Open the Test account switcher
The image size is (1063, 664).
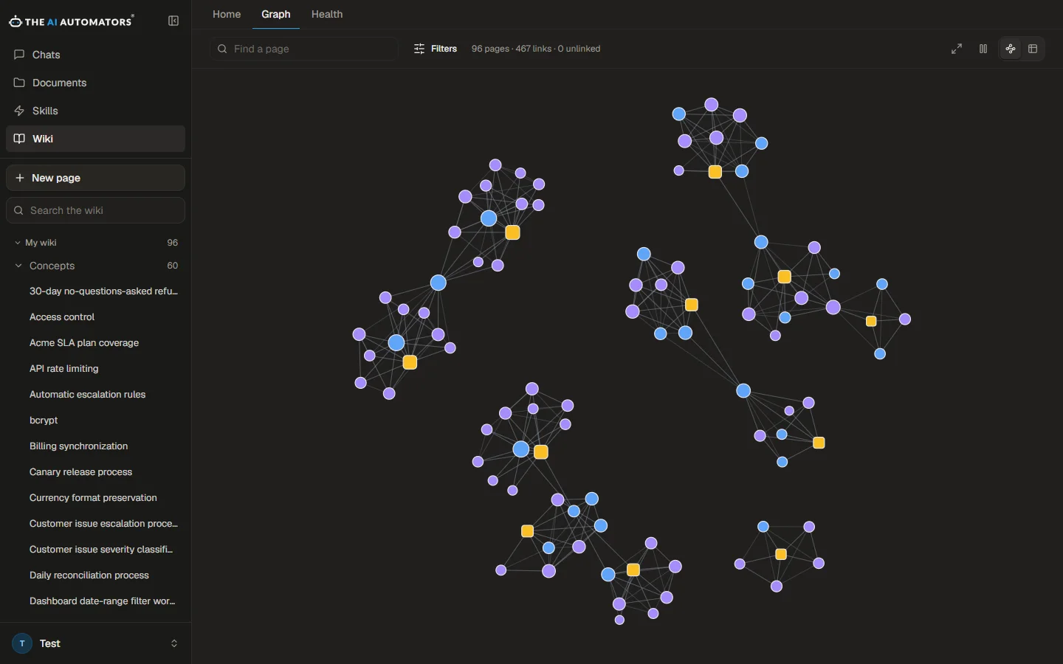pyautogui.click(x=95, y=643)
